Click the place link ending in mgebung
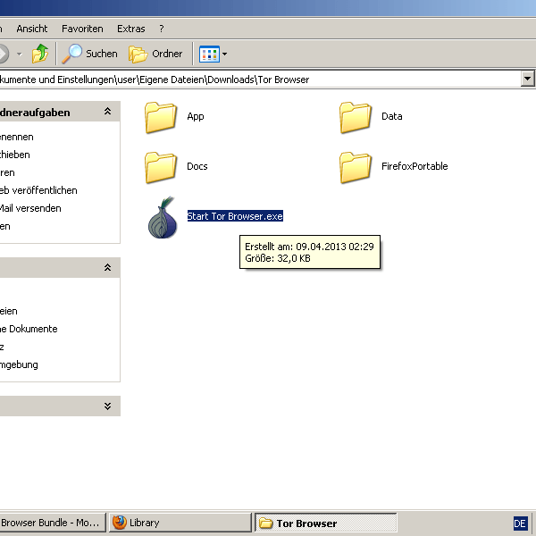This screenshot has height=536, width=536. click(x=19, y=364)
